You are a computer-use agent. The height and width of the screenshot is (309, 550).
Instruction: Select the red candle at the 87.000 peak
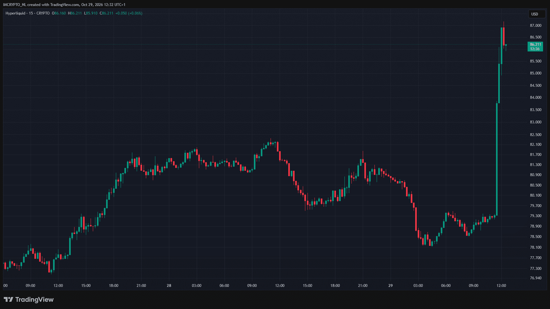(x=504, y=36)
